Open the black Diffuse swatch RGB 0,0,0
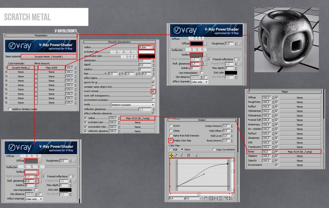This screenshot has width=329, height=208. [197, 44]
